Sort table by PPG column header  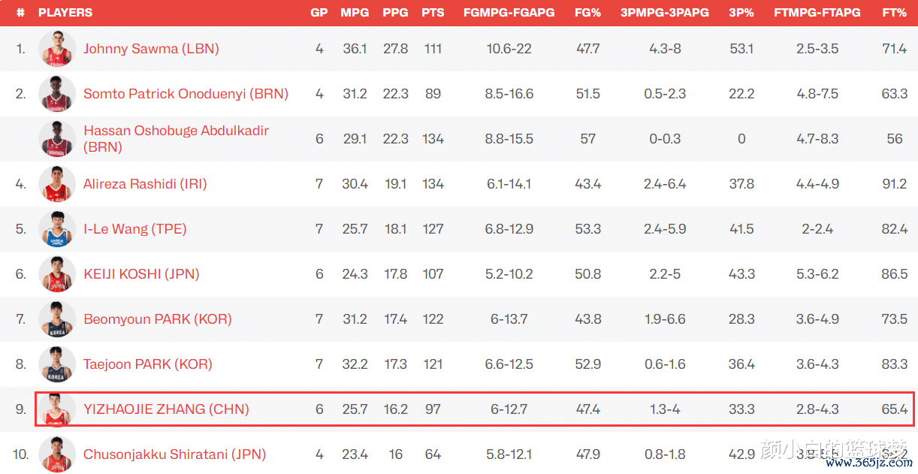[x=395, y=13]
